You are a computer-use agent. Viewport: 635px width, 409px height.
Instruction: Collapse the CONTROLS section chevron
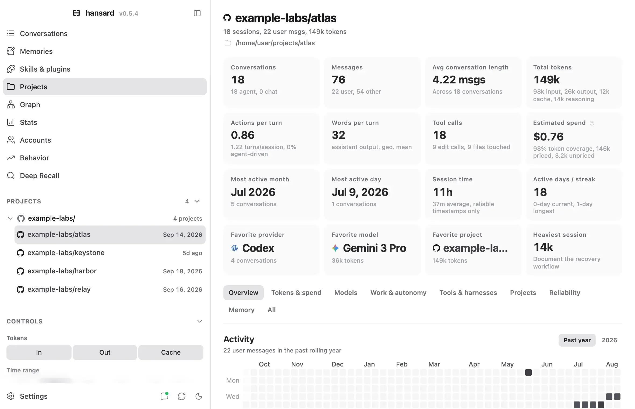200,321
